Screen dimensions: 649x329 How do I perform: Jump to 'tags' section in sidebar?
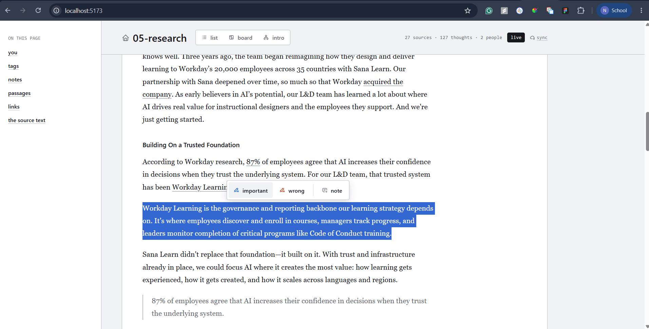pos(14,66)
